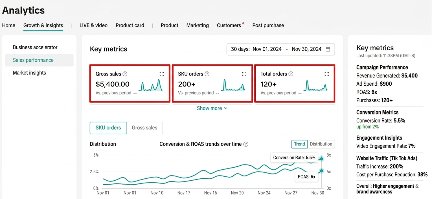Switch chart to Gross sales toggle
Screen dimensions: 432x199
[144, 128]
